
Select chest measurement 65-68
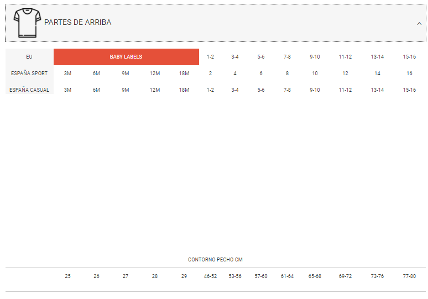pos(315,276)
